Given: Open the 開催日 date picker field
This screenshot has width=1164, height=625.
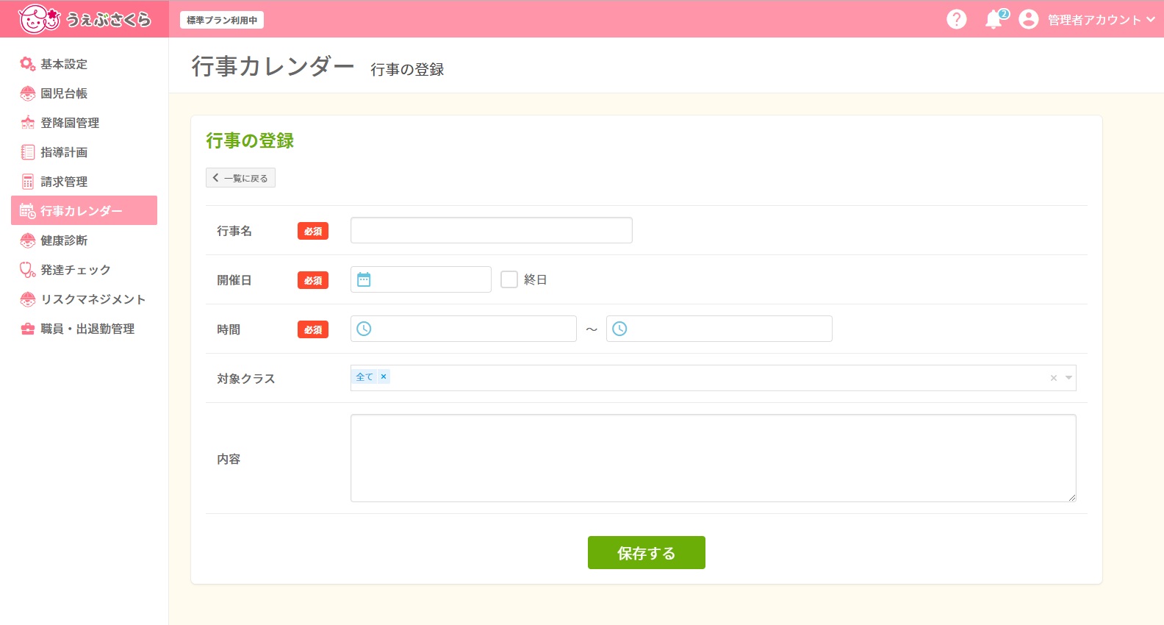Looking at the screenshot, I should point(421,279).
